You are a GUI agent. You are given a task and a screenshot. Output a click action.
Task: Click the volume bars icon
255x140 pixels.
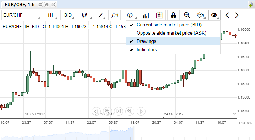tap(146, 15)
